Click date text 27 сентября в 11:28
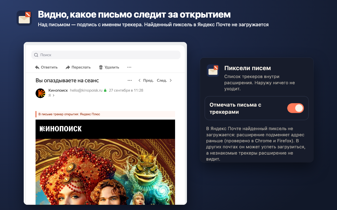 point(126,90)
